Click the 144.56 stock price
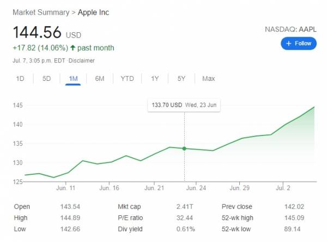The height and width of the screenshot is (242, 327). tap(37, 32)
